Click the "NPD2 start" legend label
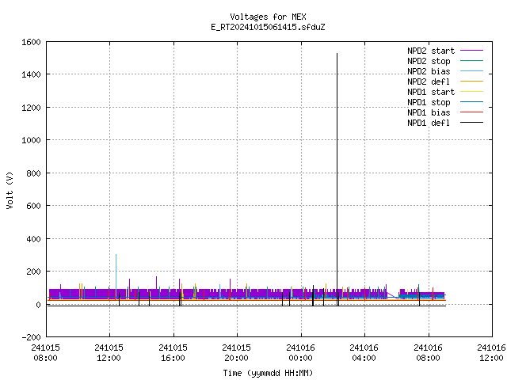 [431, 51]
